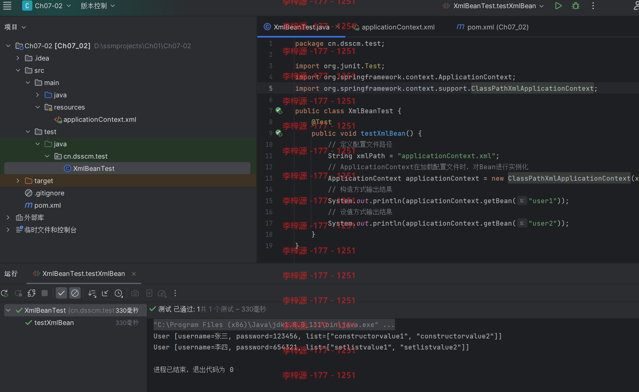Expand the .idea folder
Viewport: 639px width, 392px height.
click(18, 58)
